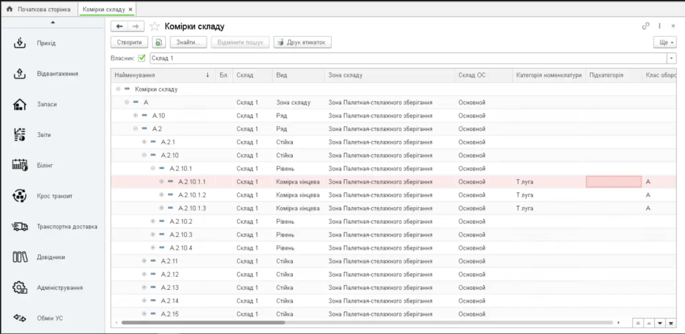Open the Відвантаження sidebar icon
The image size is (685, 334).
pyautogui.click(x=20, y=73)
